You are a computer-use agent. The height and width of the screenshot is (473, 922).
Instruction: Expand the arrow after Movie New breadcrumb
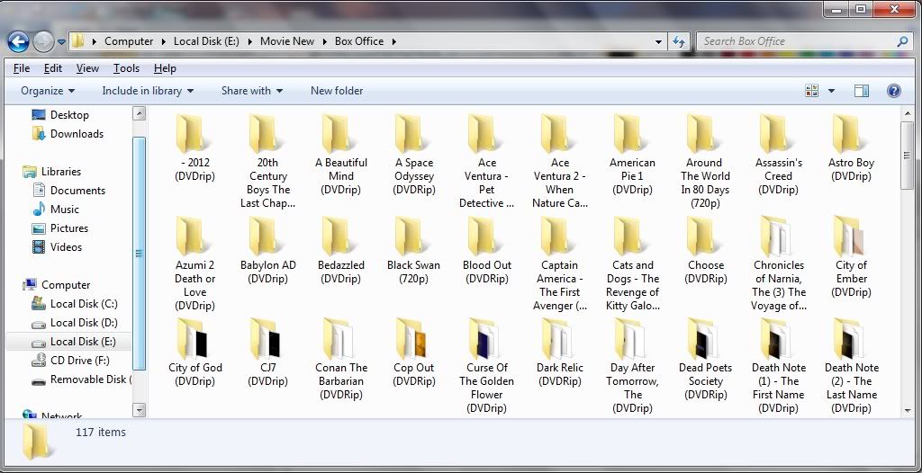(324, 41)
